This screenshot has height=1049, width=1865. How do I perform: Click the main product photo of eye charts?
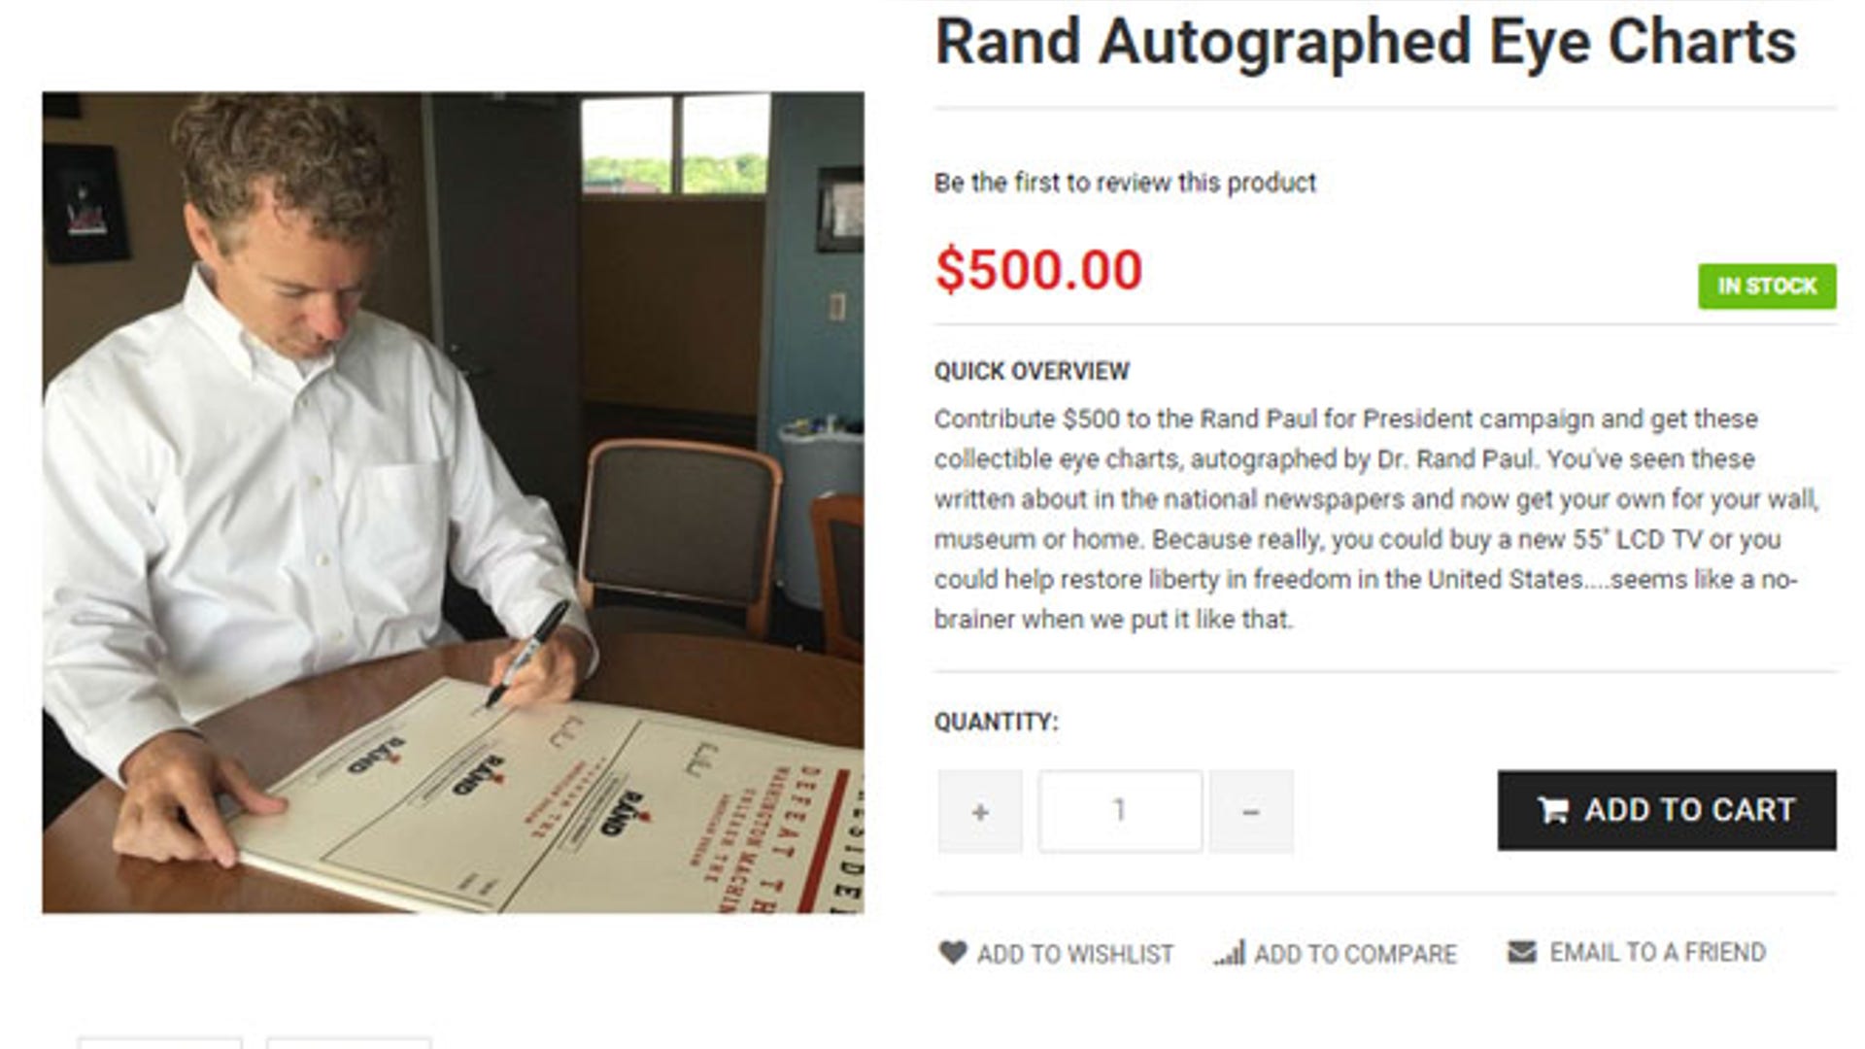point(453,502)
